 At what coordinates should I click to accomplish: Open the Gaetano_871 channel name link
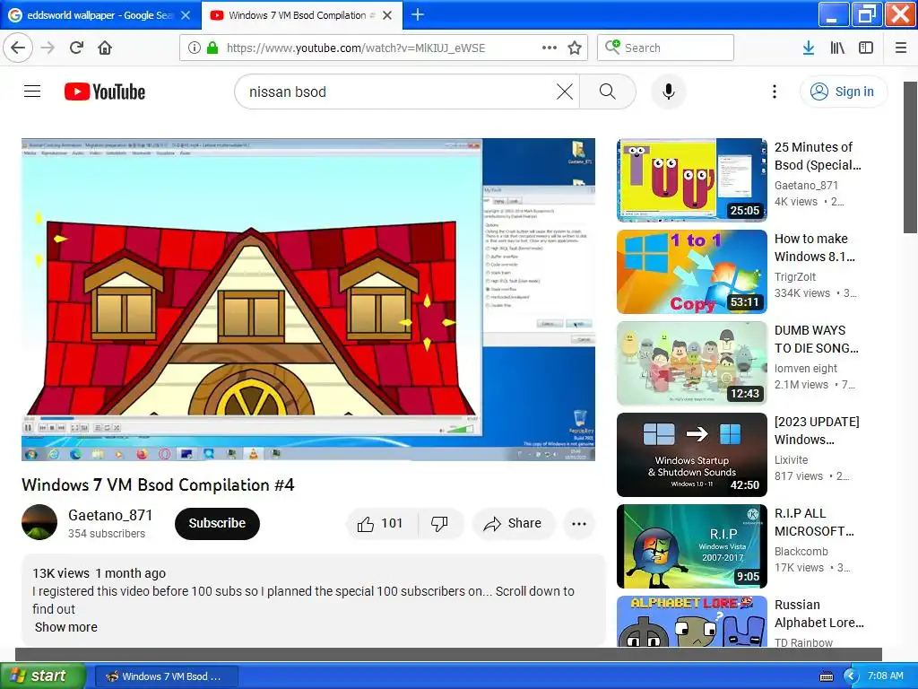coord(110,515)
